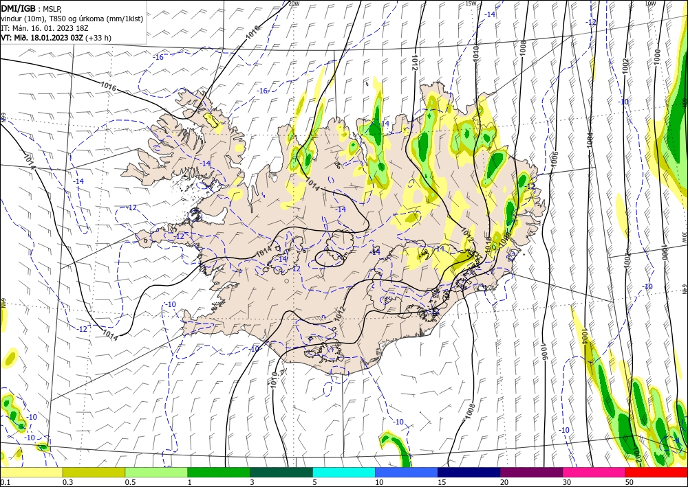Click the light green 0.5–1 mm legend swatch
688x487 pixels.
(156, 472)
